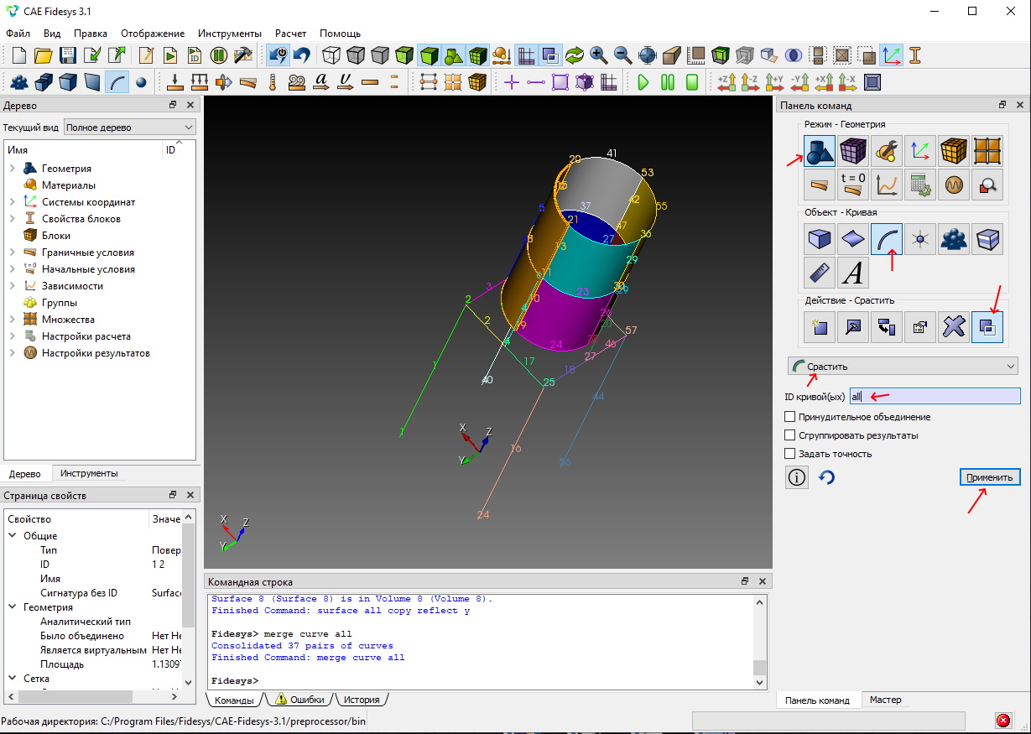Click the Применить button
The width and height of the screenshot is (1031, 734).
point(990,477)
